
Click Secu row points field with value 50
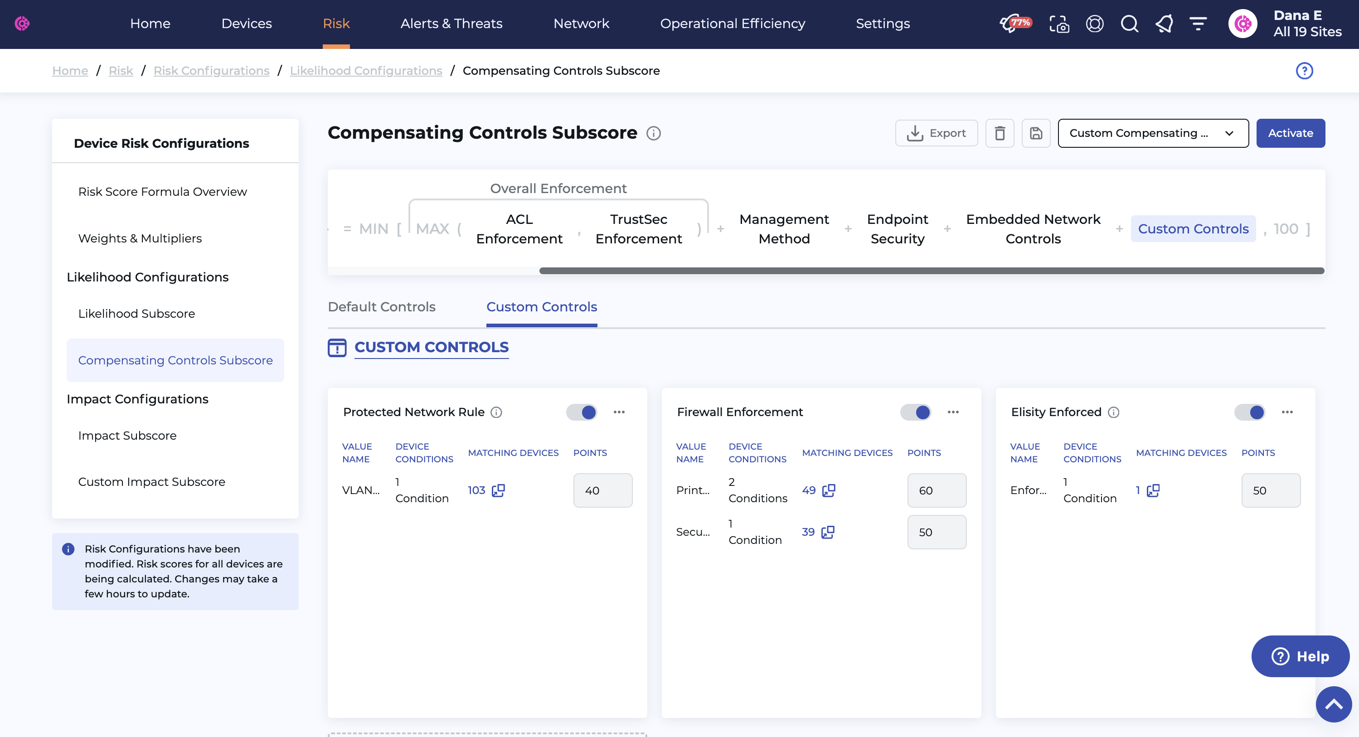937,532
